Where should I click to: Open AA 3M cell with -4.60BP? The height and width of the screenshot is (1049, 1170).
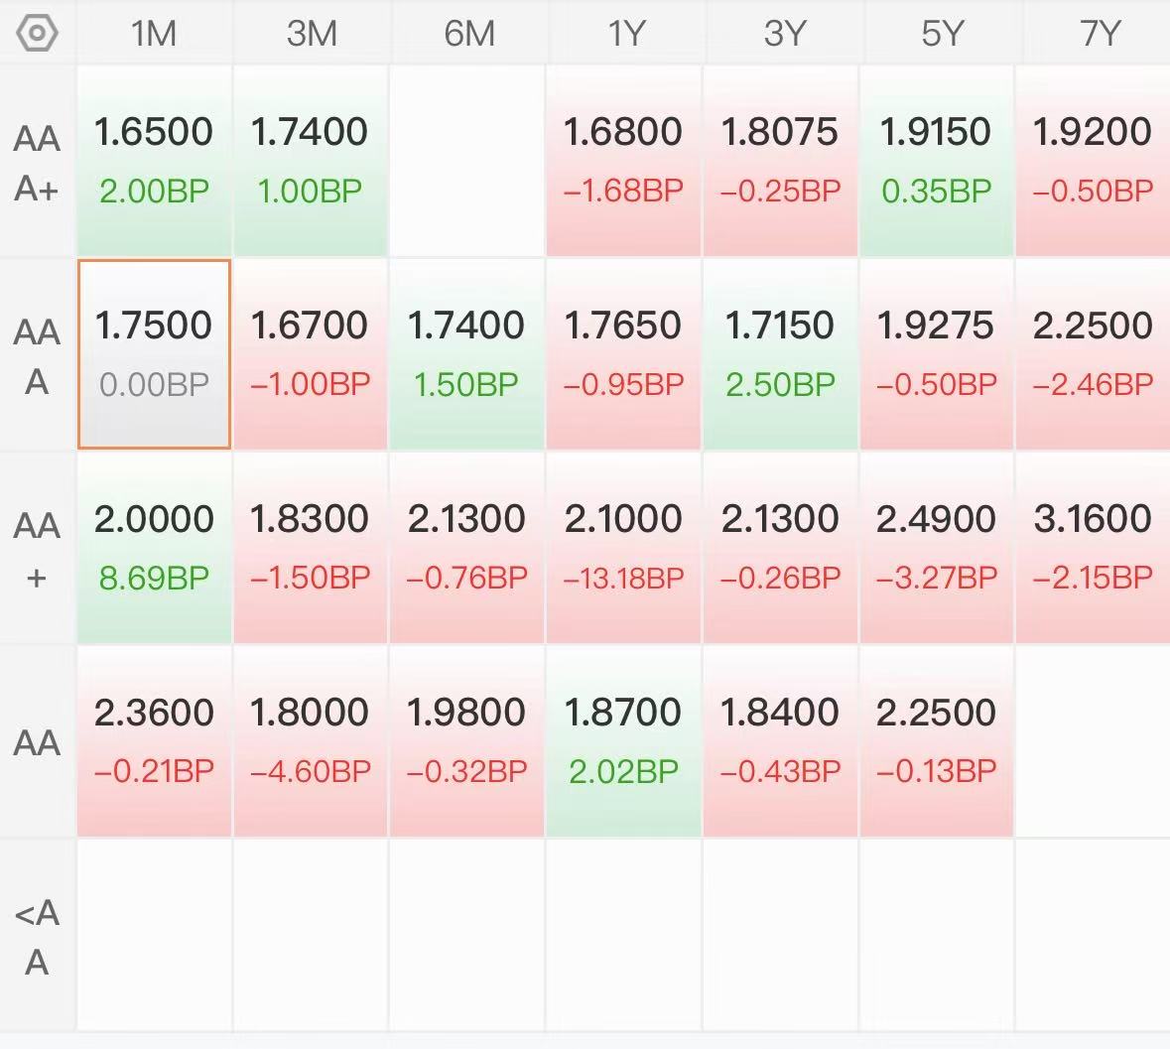311,741
